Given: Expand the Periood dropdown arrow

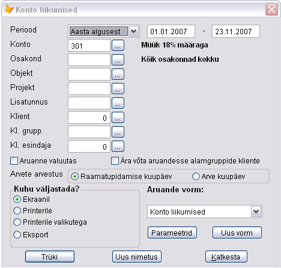Looking at the screenshot, I should tap(134, 31).
